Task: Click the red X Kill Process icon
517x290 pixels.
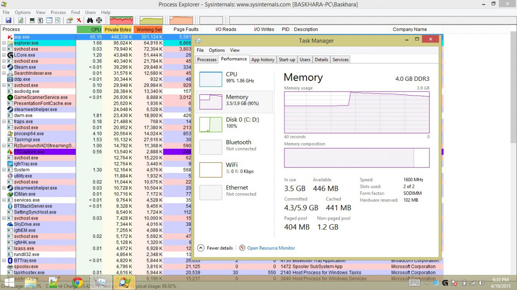Action: [79, 20]
